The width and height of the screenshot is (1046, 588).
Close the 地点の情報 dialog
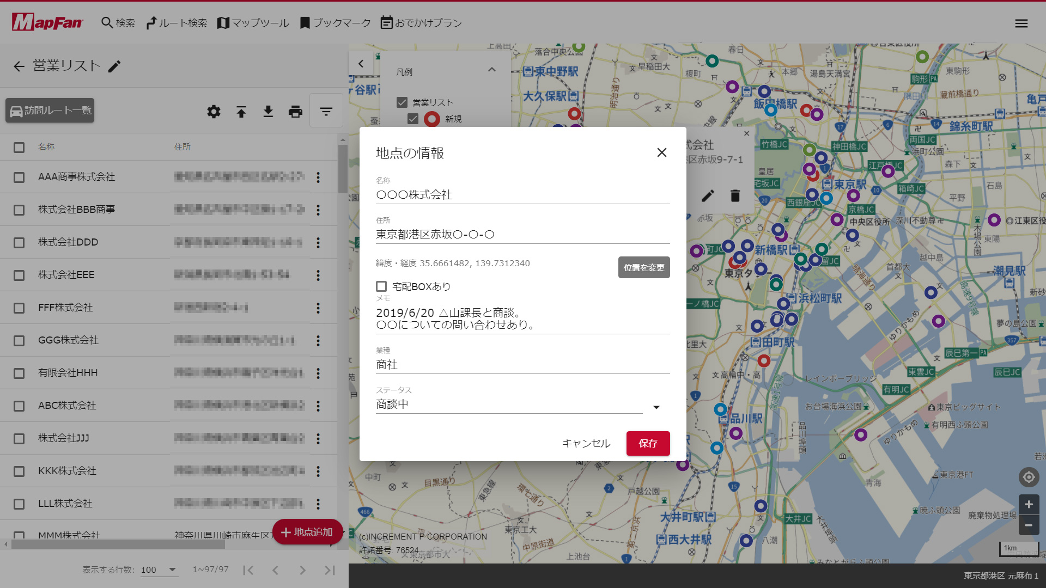(x=662, y=152)
